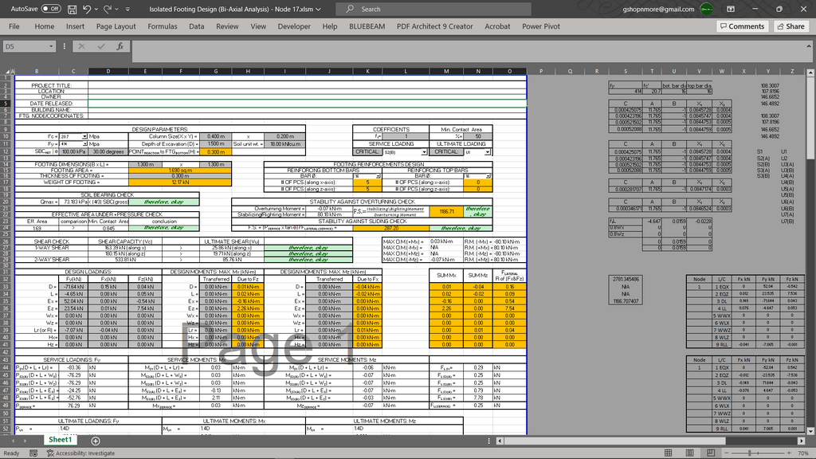The height and width of the screenshot is (459, 816).
Task: Open the View tab
Action: [258, 26]
